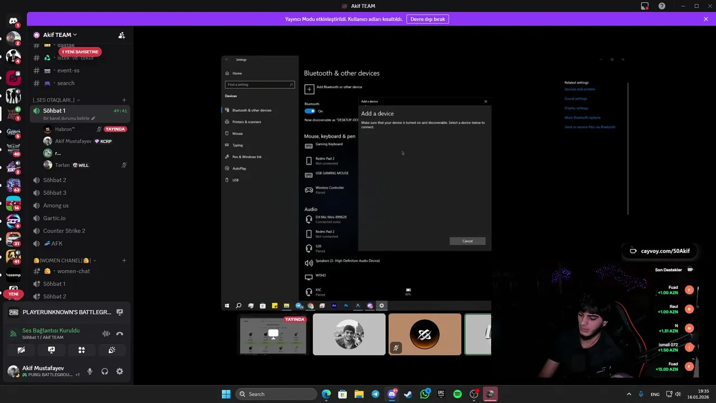Switch the ENG keyboard language indicator
716x403 pixels.
click(x=655, y=394)
